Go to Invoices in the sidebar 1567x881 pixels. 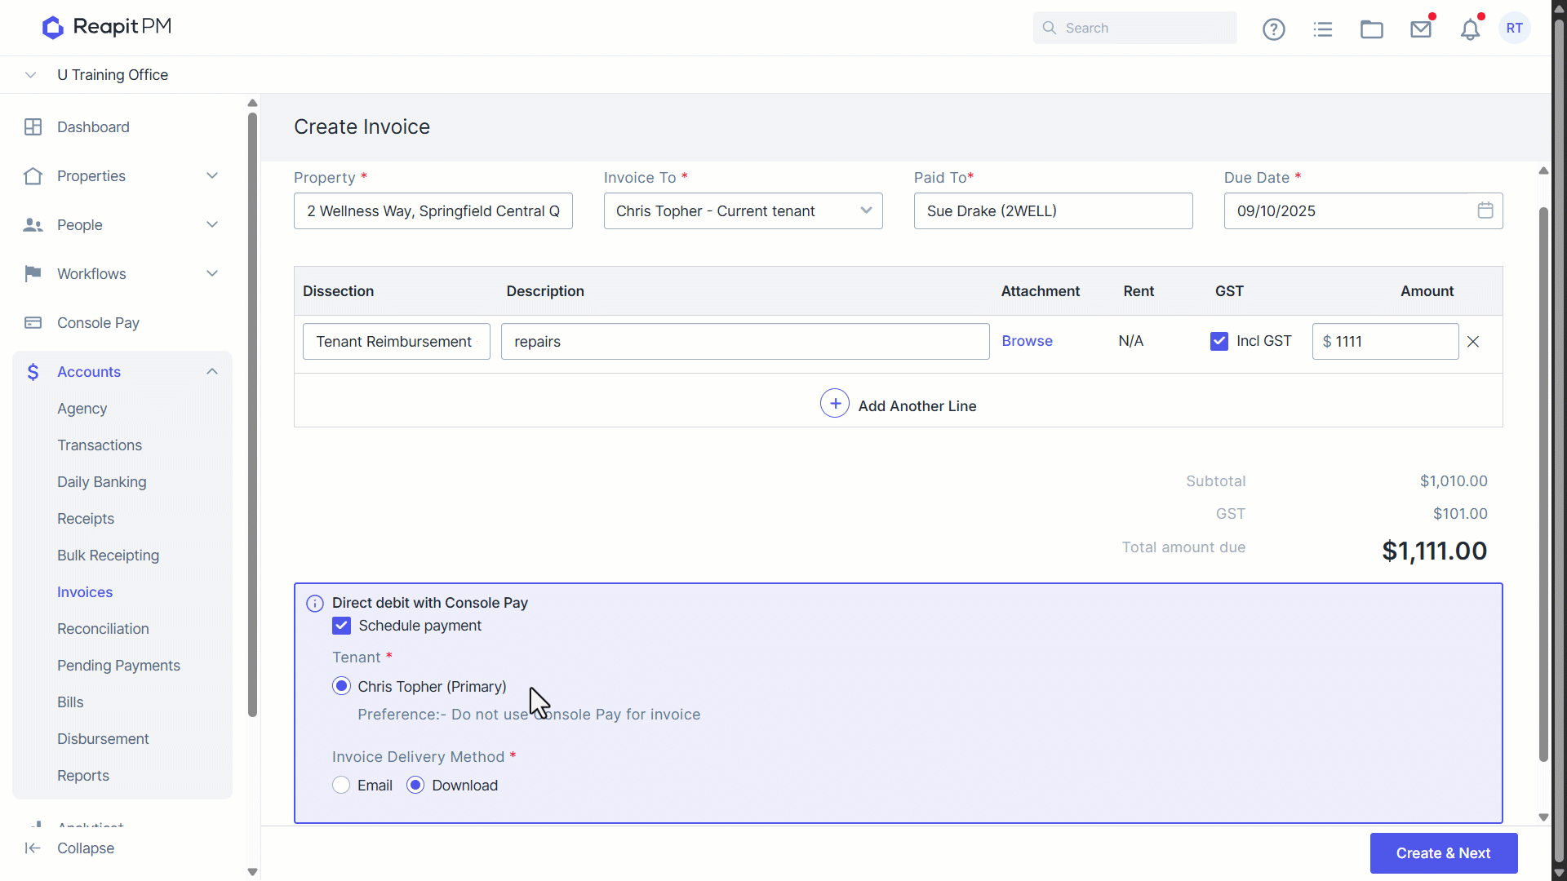pyautogui.click(x=85, y=592)
